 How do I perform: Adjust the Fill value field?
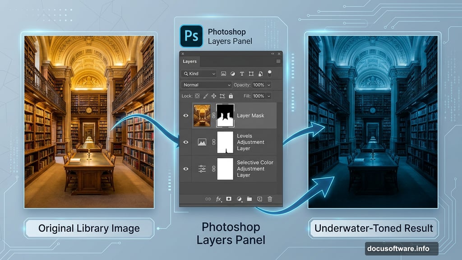(259, 96)
